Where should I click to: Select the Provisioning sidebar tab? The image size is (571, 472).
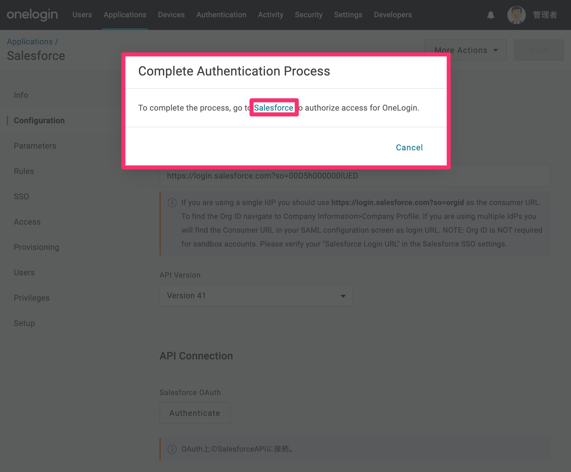pyautogui.click(x=37, y=247)
